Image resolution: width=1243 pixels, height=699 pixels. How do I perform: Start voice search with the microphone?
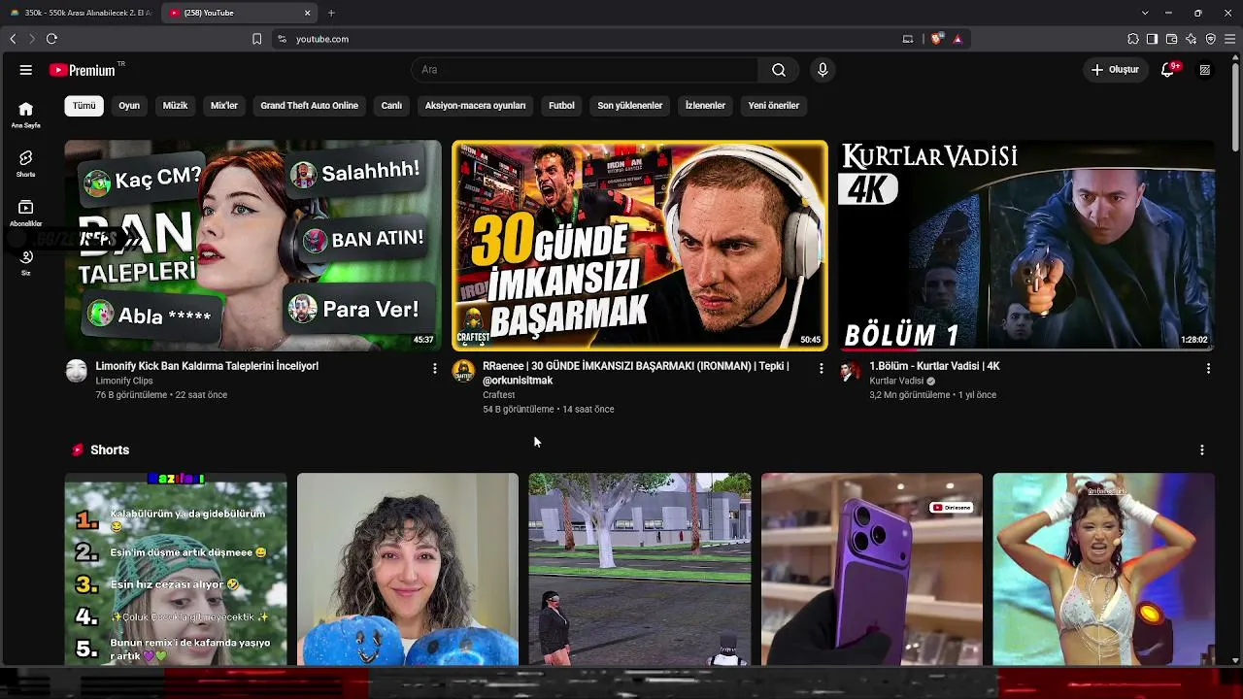pos(823,70)
